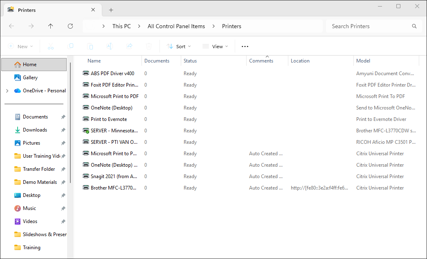Viewport: 427px width, 259px height.
Task: Expand the chevron before This PC
Action: (103, 26)
